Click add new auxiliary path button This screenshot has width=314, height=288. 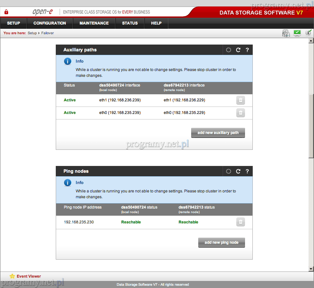tap(218, 133)
